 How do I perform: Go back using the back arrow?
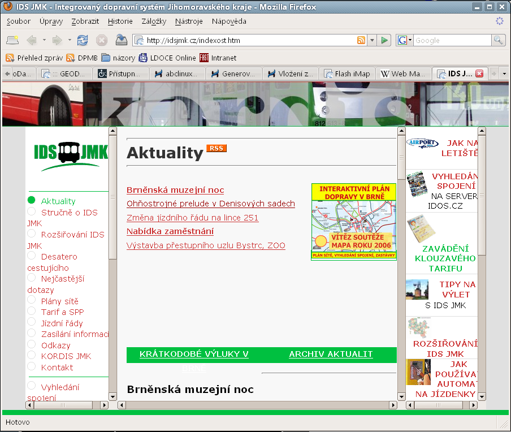click(32, 40)
